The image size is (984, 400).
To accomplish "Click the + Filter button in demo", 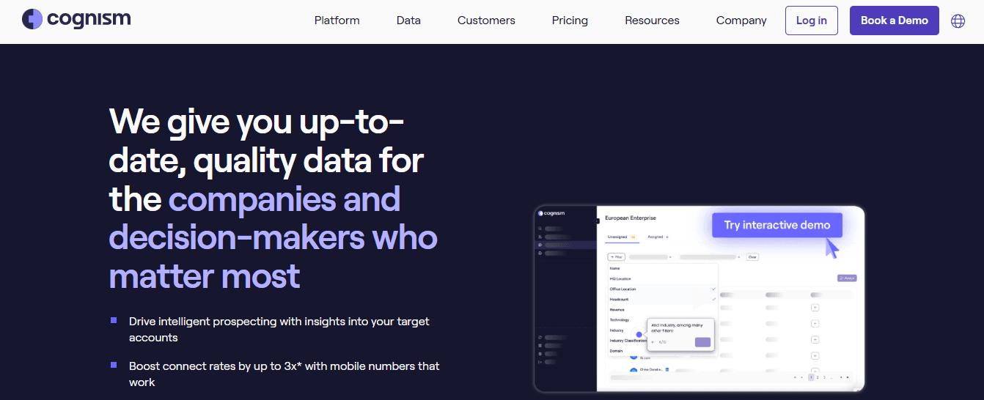I will [x=616, y=257].
